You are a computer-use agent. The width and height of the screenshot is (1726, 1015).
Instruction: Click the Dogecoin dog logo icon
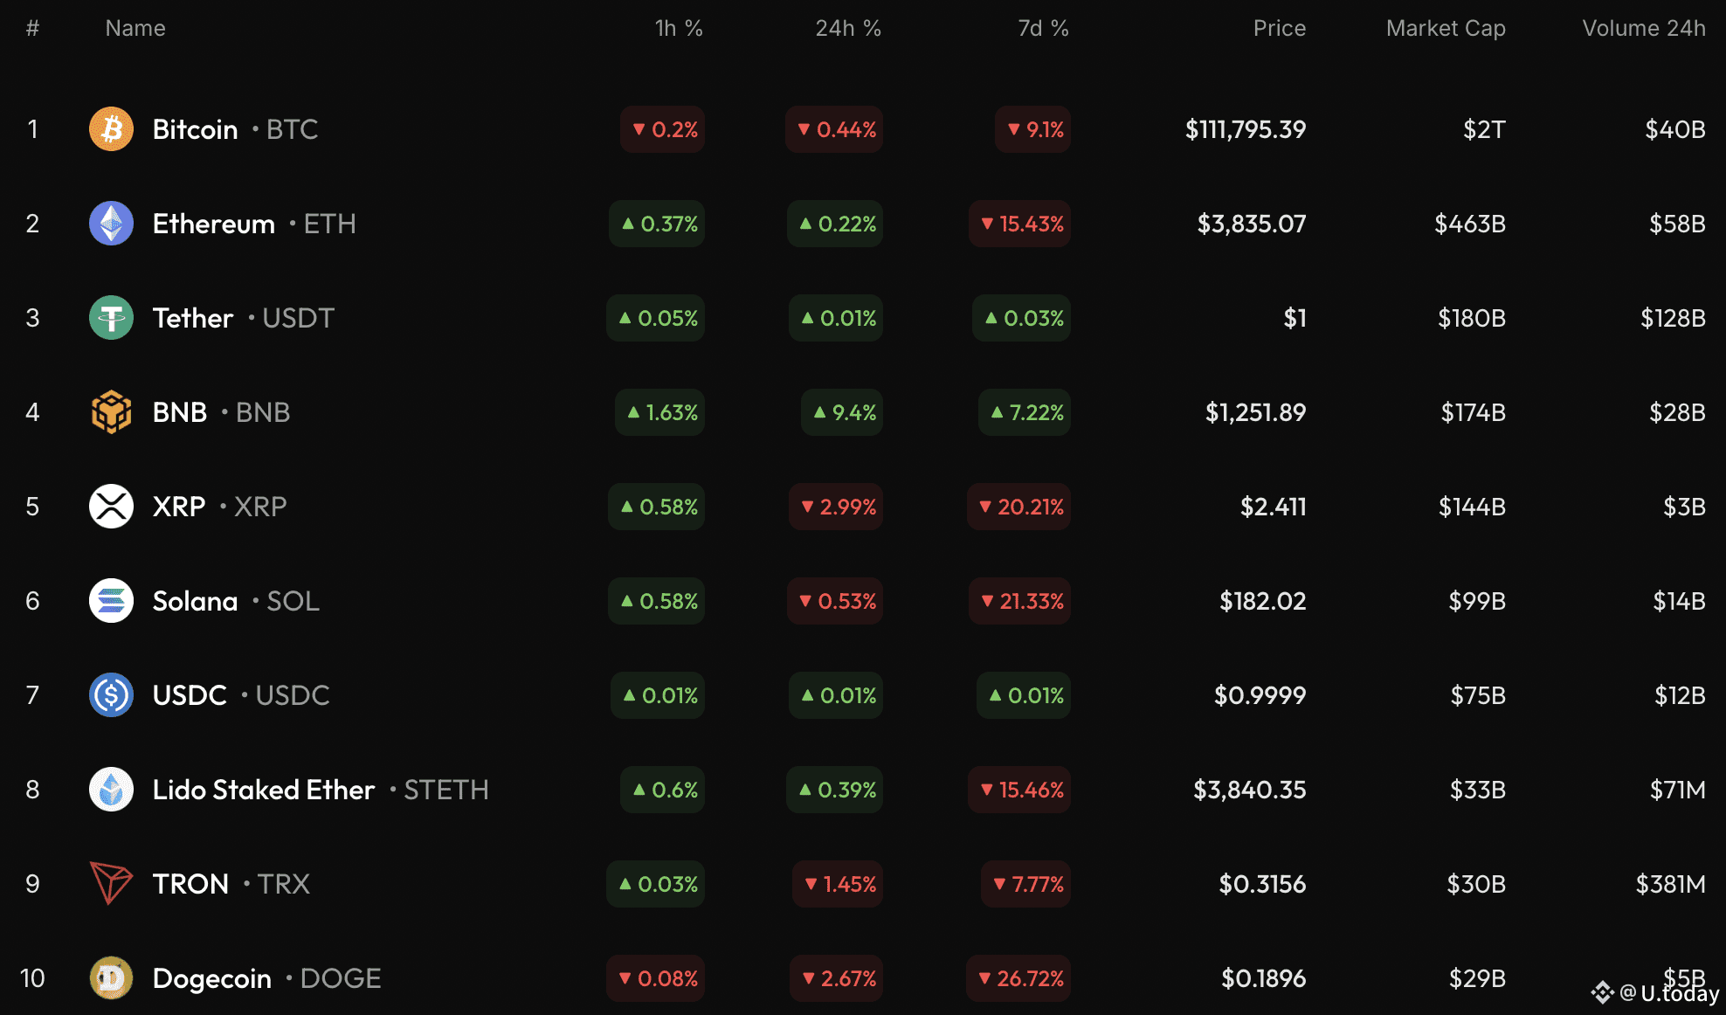click(111, 978)
